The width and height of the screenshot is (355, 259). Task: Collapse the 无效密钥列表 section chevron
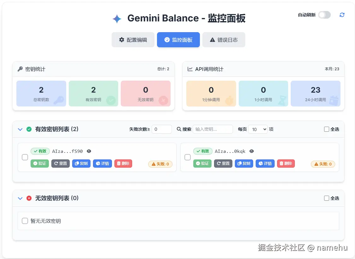(20, 199)
